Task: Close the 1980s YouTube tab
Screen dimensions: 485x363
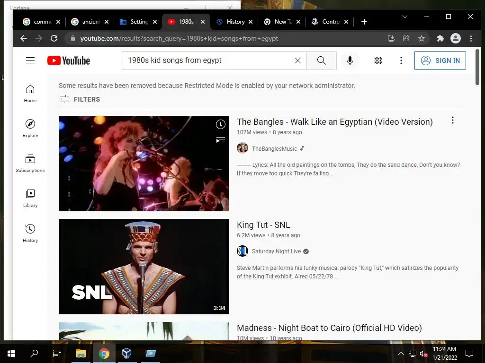Action: click(203, 22)
